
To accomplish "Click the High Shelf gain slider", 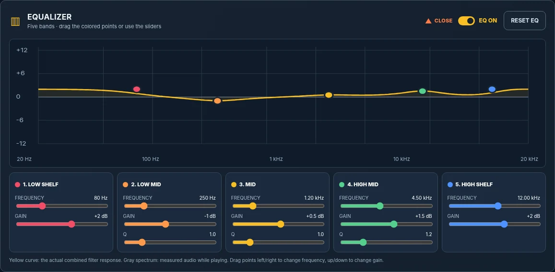I will click(495, 224).
